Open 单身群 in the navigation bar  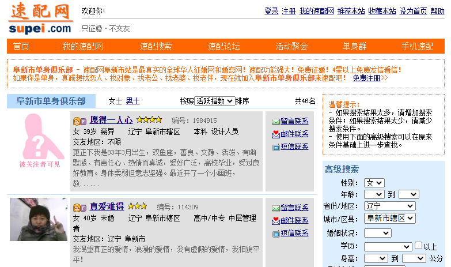[x=354, y=46]
